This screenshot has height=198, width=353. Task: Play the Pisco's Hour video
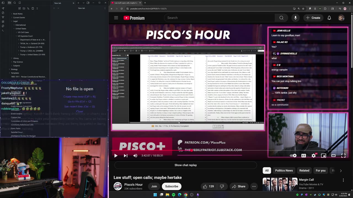(116, 156)
